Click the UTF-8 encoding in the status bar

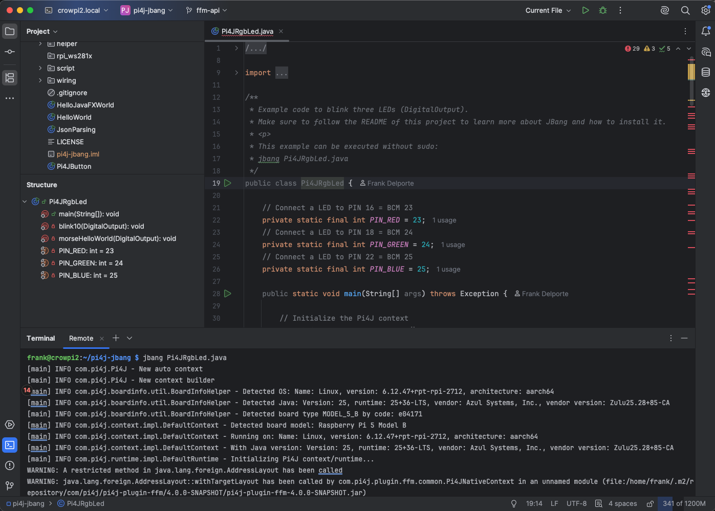pyautogui.click(x=576, y=503)
